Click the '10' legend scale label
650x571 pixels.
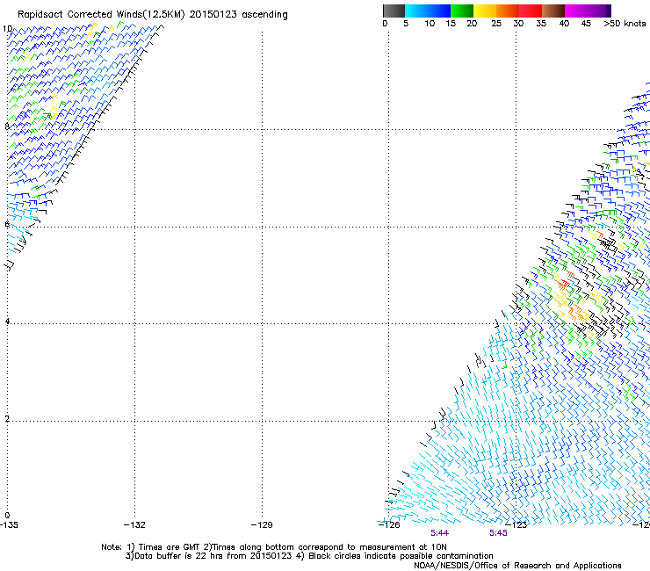[x=430, y=24]
